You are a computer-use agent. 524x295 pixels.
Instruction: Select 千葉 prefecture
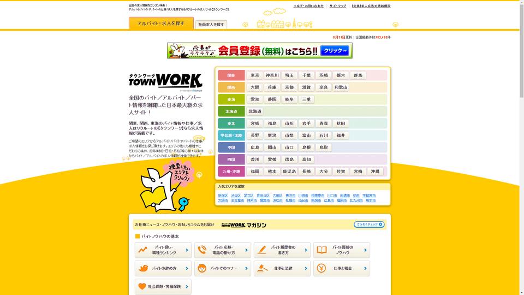click(x=306, y=75)
